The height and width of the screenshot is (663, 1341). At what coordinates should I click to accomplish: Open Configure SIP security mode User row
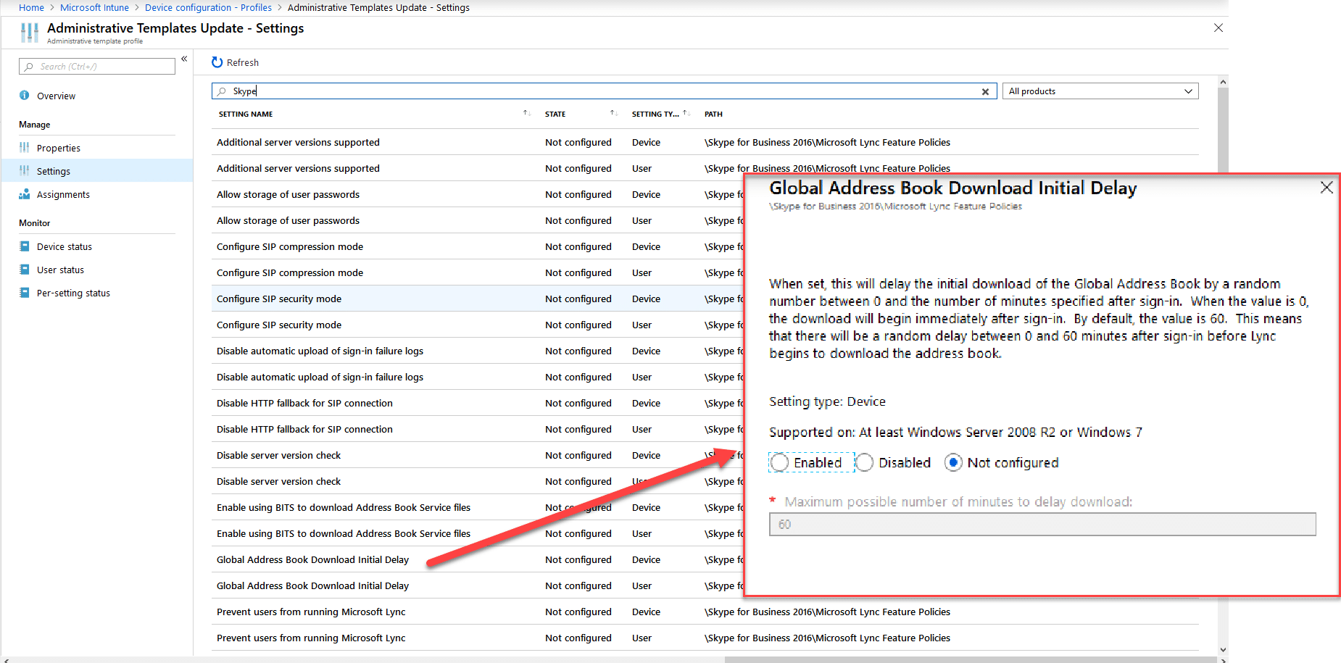point(478,325)
